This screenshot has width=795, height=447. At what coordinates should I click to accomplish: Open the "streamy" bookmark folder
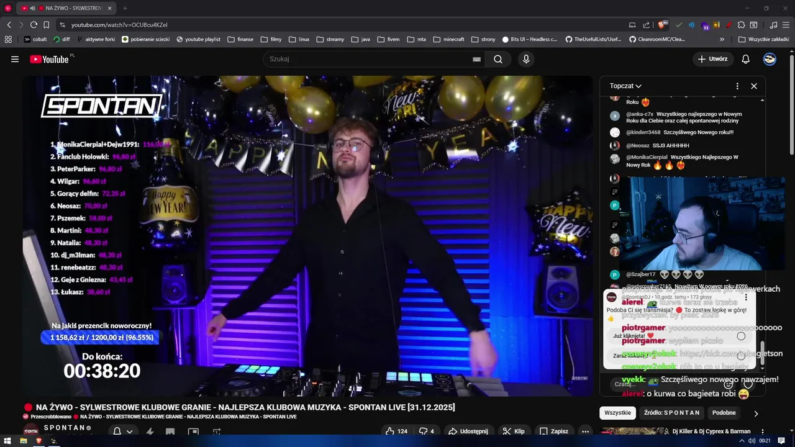[x=330, y=39]
